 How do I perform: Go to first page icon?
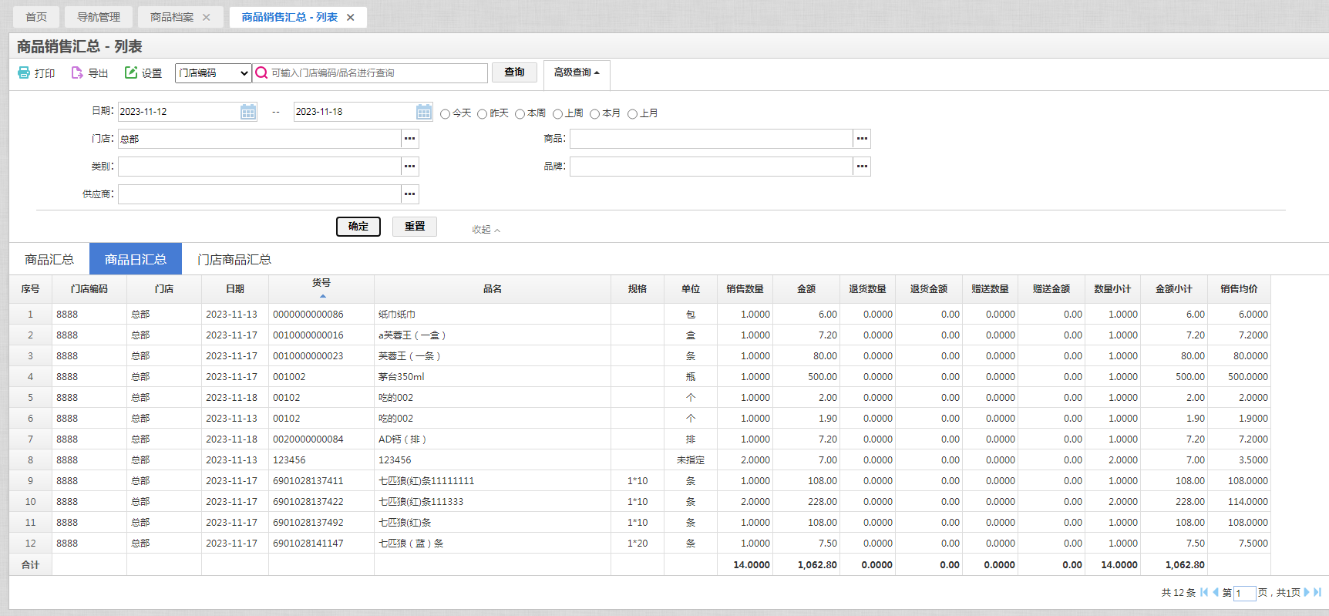tap(1204, 592)
